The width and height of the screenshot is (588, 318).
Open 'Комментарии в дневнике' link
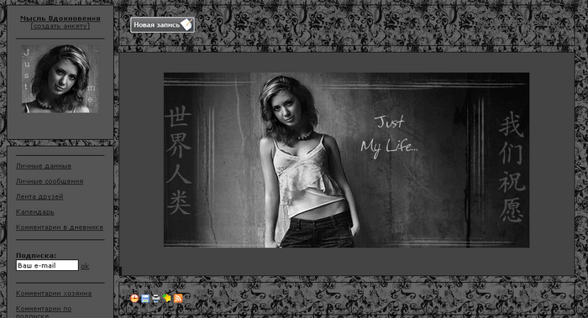60,227
